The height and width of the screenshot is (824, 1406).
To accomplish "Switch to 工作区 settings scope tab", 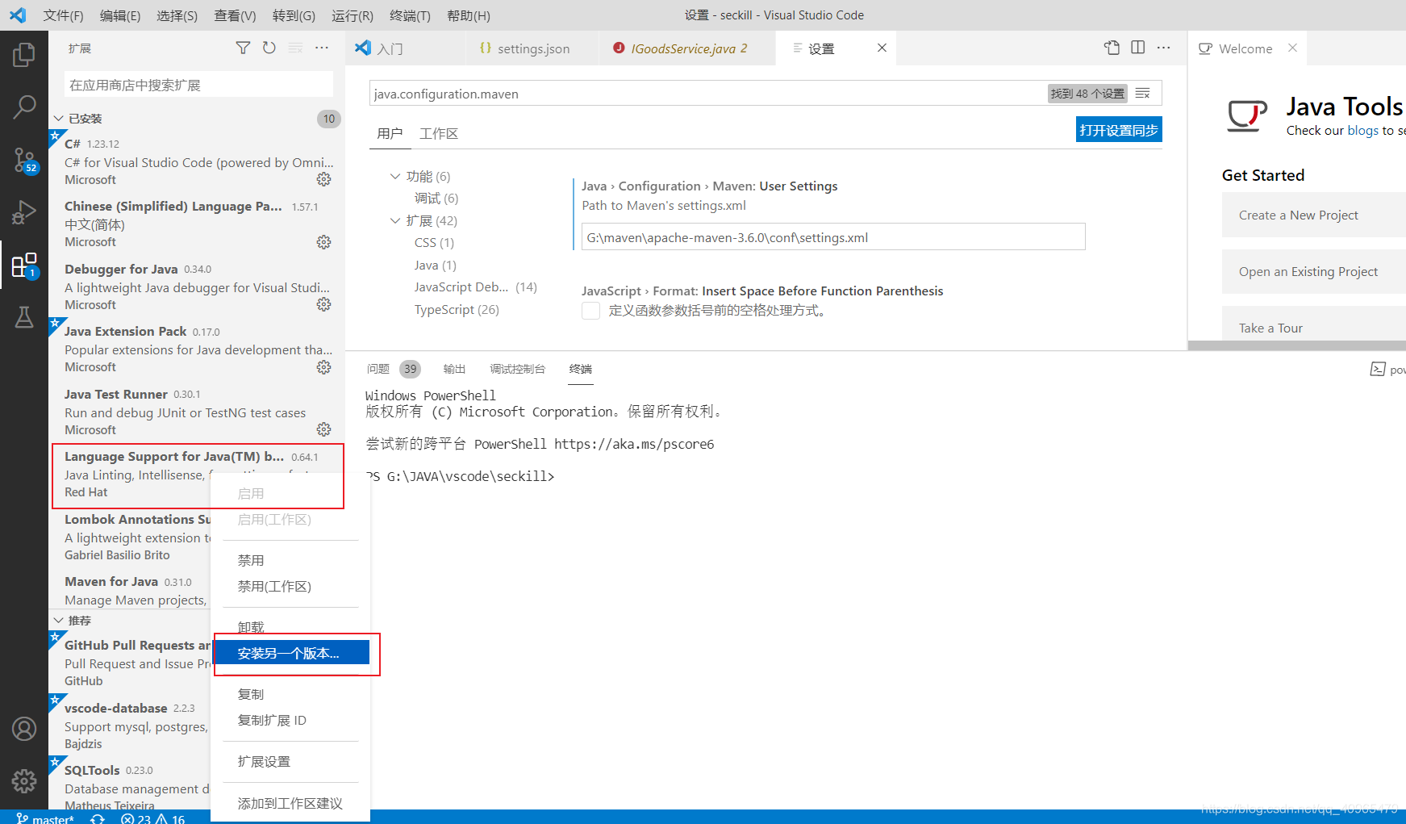I will point(439,134).
